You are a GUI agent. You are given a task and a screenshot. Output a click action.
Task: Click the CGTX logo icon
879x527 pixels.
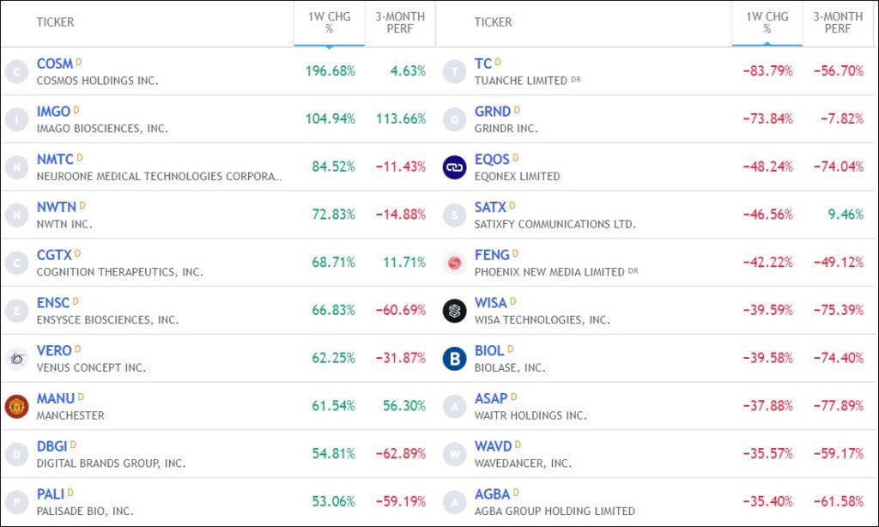tap(17, 263)
